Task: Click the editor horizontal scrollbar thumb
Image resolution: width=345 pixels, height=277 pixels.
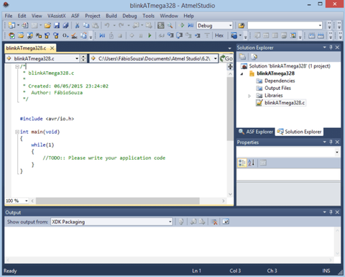Action: click(117, 201)
